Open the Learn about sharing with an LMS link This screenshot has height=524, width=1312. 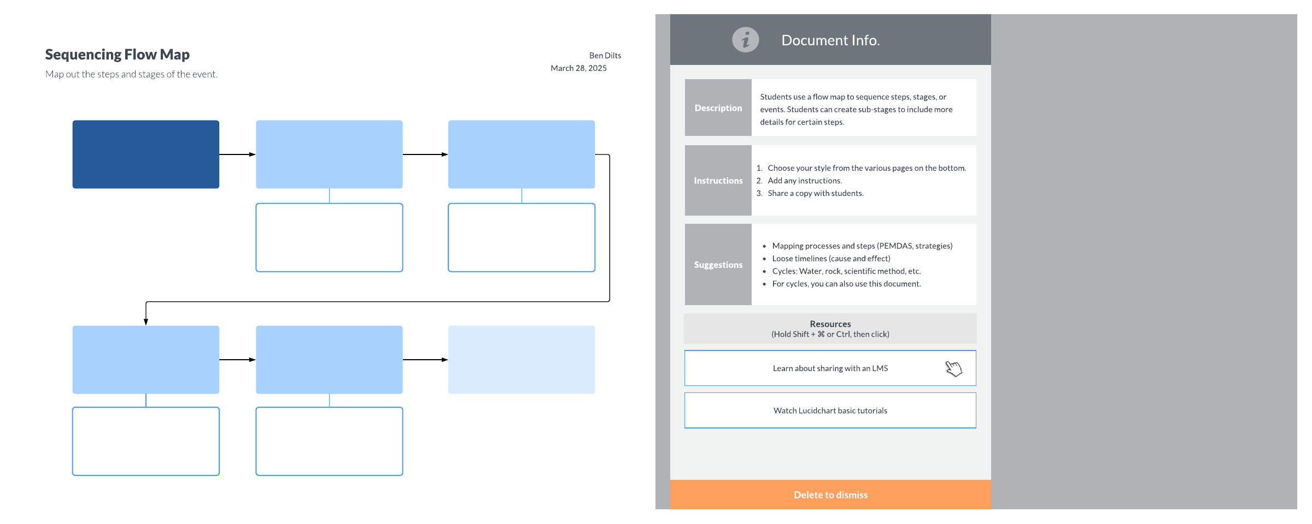click(x=829, y=368)
